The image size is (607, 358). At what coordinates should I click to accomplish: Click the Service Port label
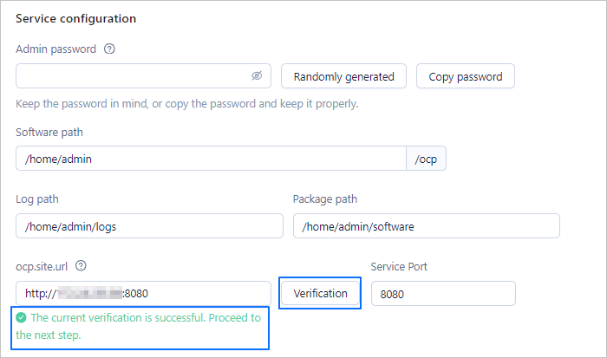tap(399, 267)
